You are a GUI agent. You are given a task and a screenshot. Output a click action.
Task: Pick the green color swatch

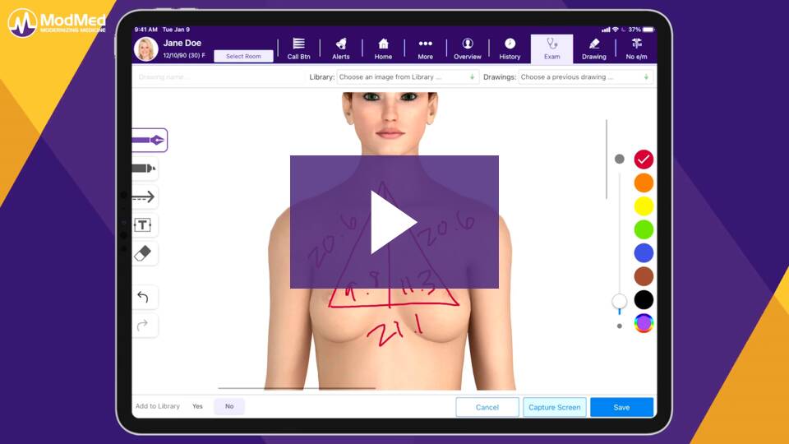[644, 229]
